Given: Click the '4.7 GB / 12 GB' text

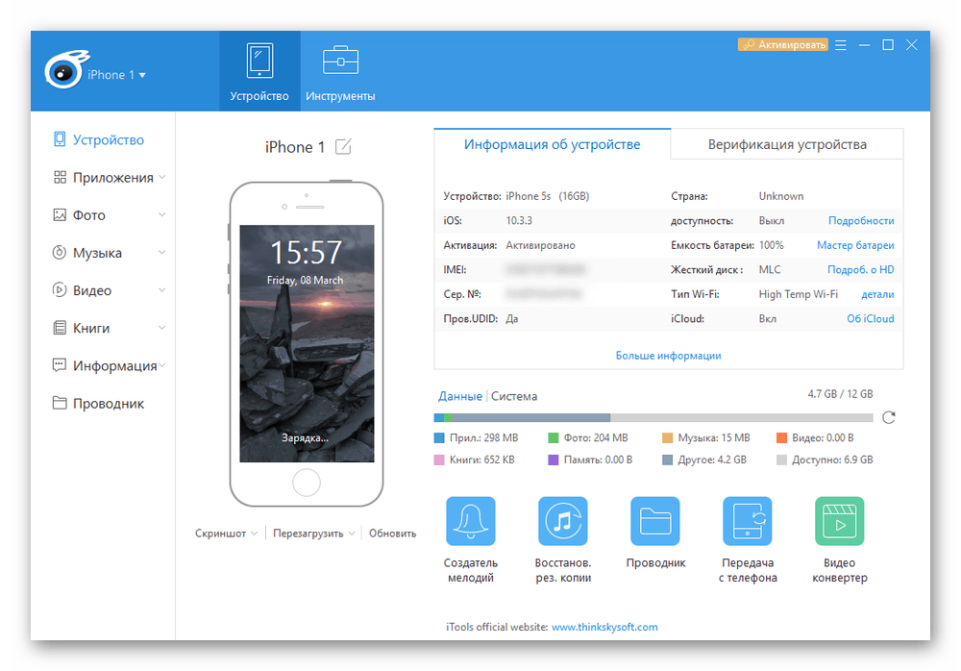Looking at the screenshot, I should click(x=840, y=394).
